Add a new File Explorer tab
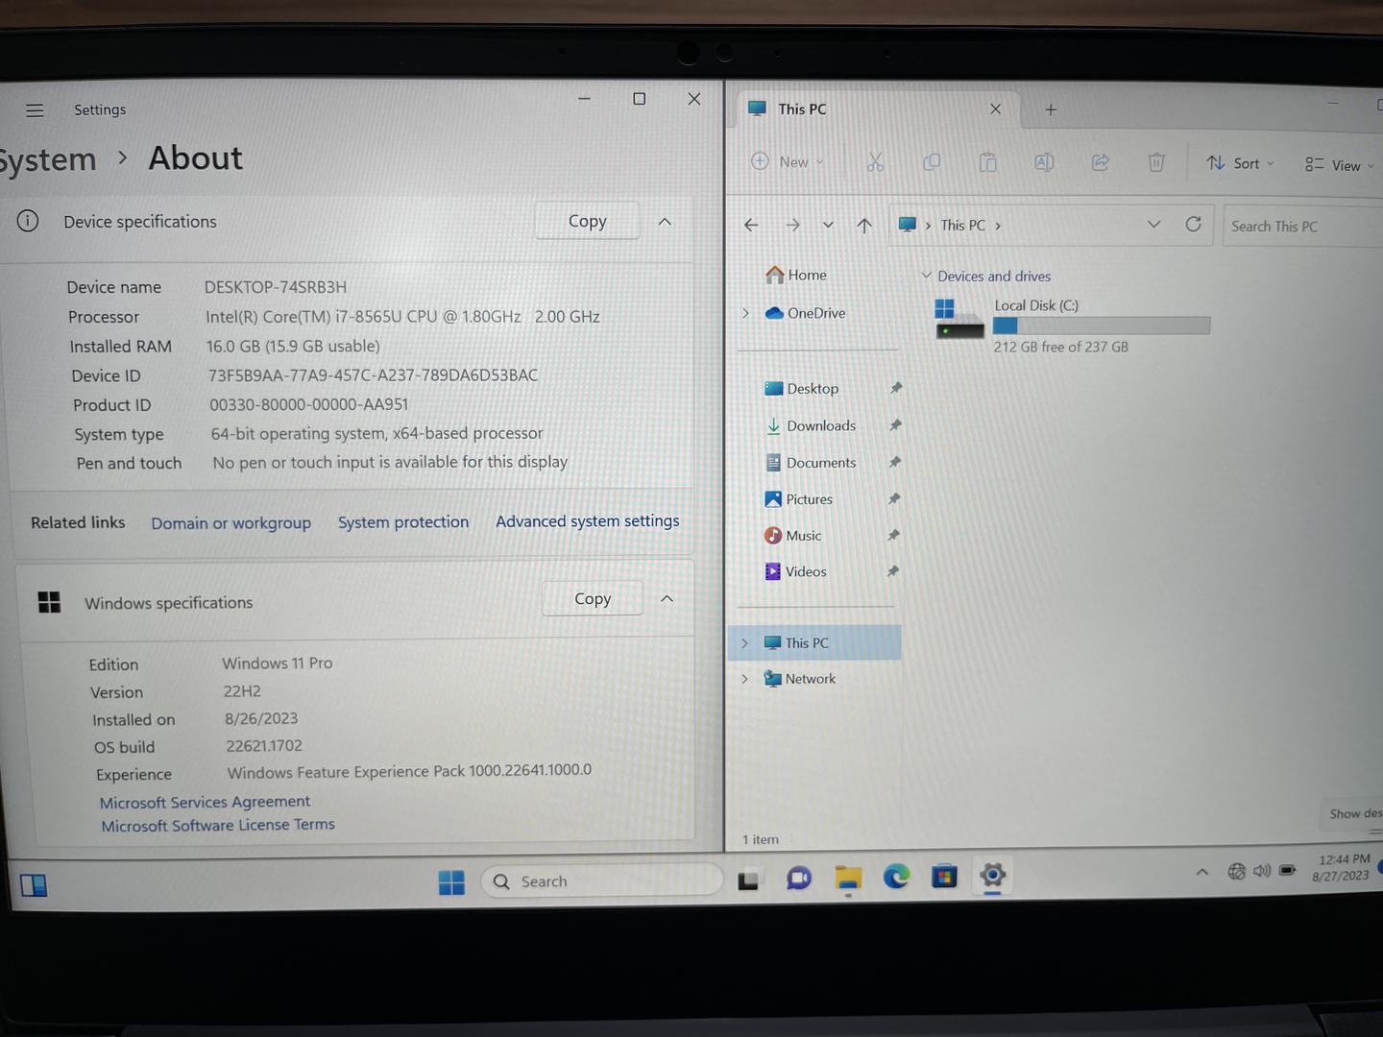This screenshot has width=1383, height=1037. [1051, 109]
